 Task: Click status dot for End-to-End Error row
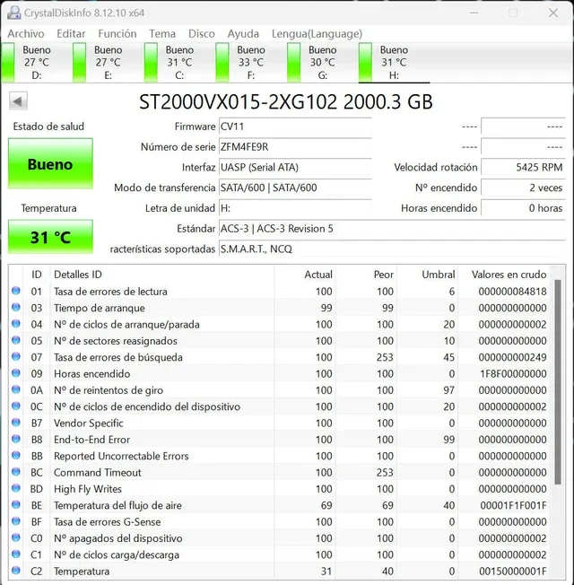click(x=16, y=439)
